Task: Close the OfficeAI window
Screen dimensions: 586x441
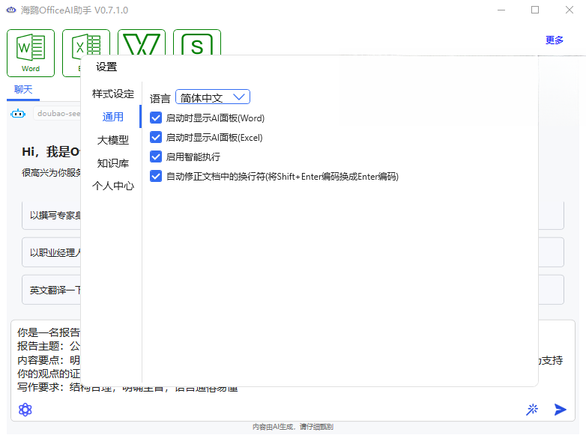Action: 570,10
